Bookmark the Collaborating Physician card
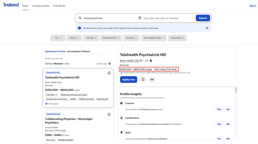258x144 pixels. click(109, 115)
